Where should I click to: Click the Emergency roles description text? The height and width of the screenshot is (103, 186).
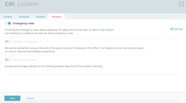[59, 32]
